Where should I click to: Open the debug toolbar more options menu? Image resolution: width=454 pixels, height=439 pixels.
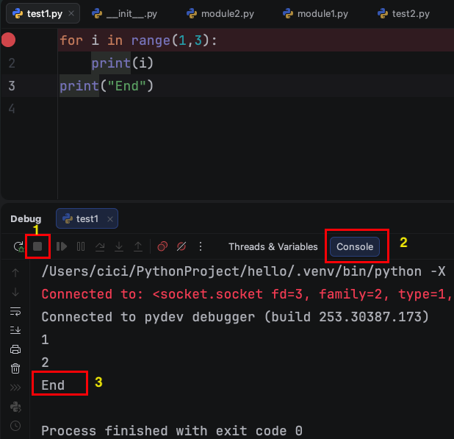[200, 247]
